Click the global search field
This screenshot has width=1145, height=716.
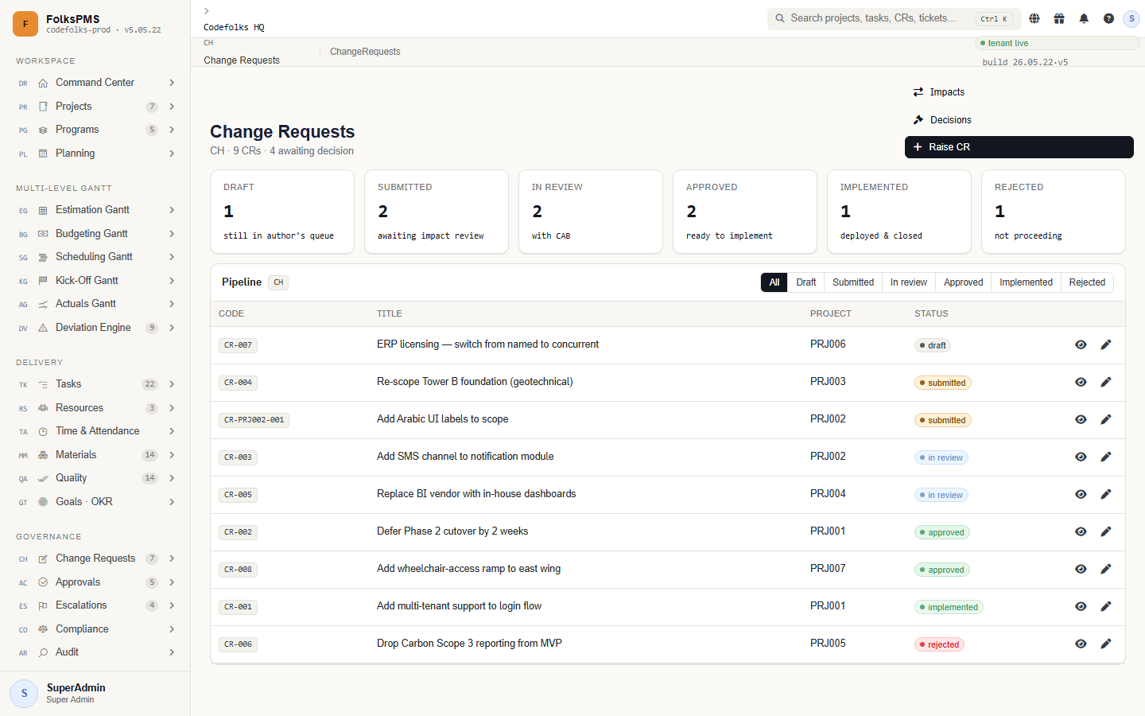(894, 18)
